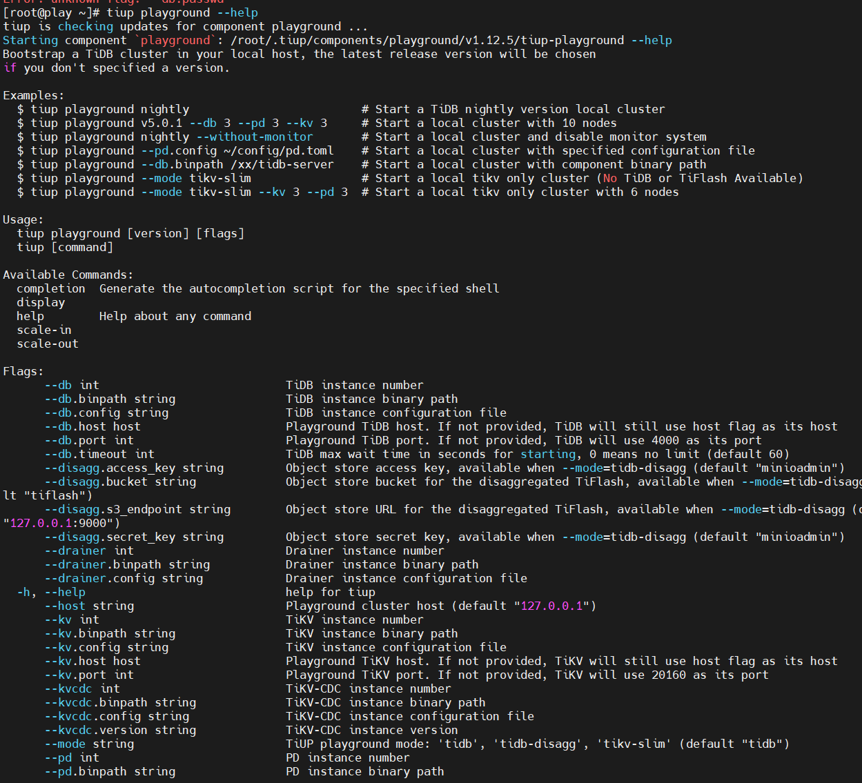This screenshot has height=783, width=862.
Task: Click the '-h, --help' flag
Action: pos(51,592)
